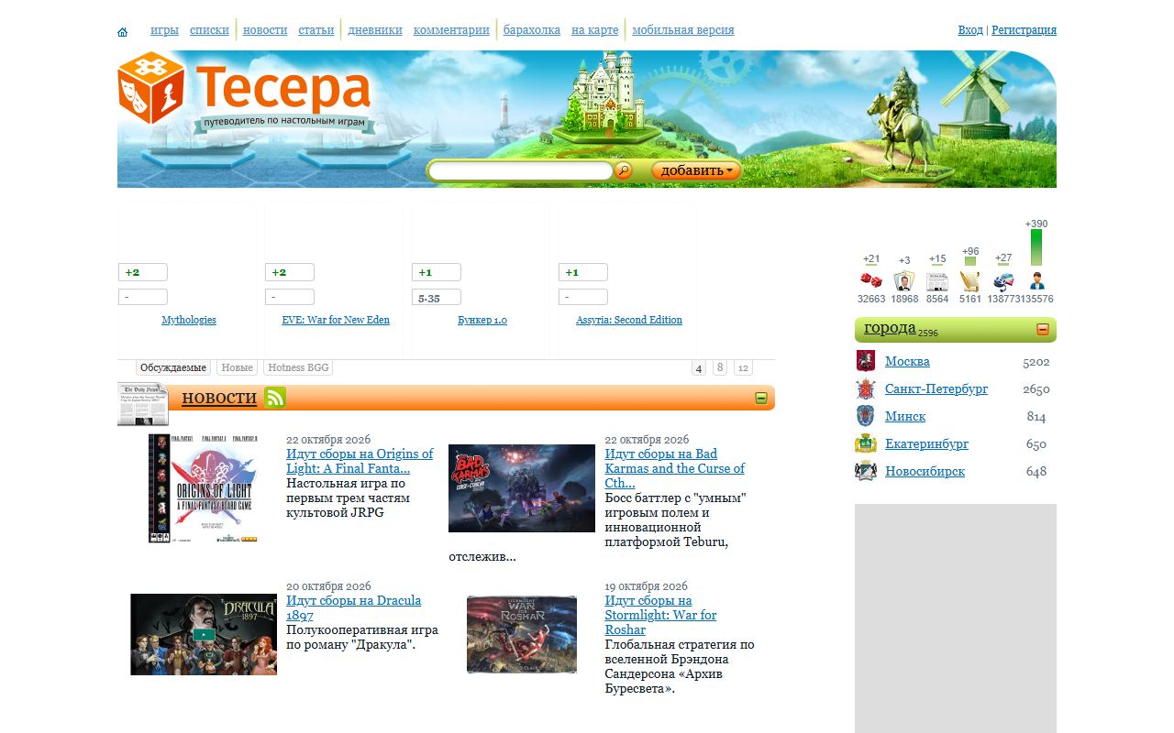
Task: Open Assyria: Second Edition link
Action: point(629,320)
